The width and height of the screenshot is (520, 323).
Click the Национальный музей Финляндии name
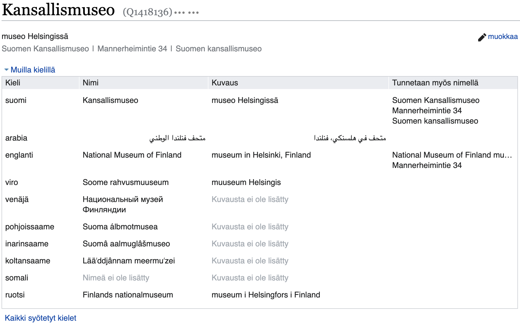(123, 205)
